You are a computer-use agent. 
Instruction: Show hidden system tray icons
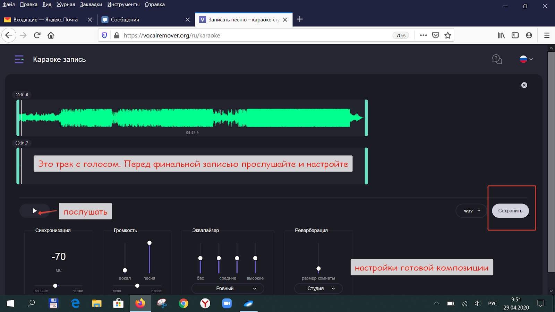pyautogui.click(x=436, y=304)
